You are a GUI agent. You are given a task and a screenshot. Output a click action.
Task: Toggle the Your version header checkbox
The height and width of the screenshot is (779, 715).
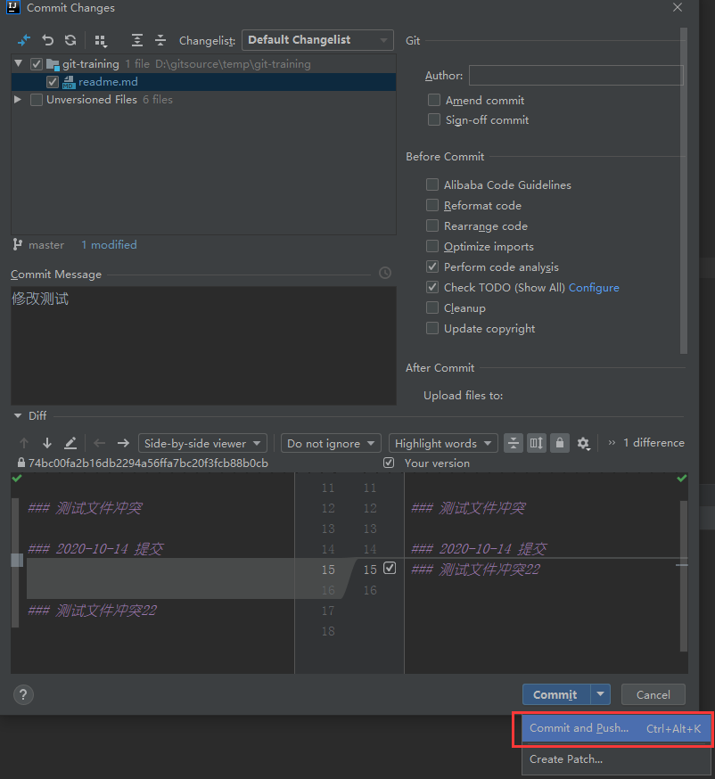389,463
